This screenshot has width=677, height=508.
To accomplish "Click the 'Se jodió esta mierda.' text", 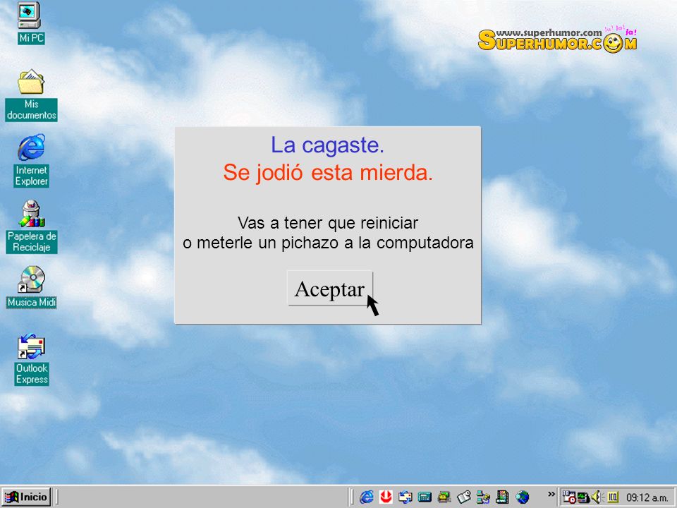I will click(x=328, y=173).
